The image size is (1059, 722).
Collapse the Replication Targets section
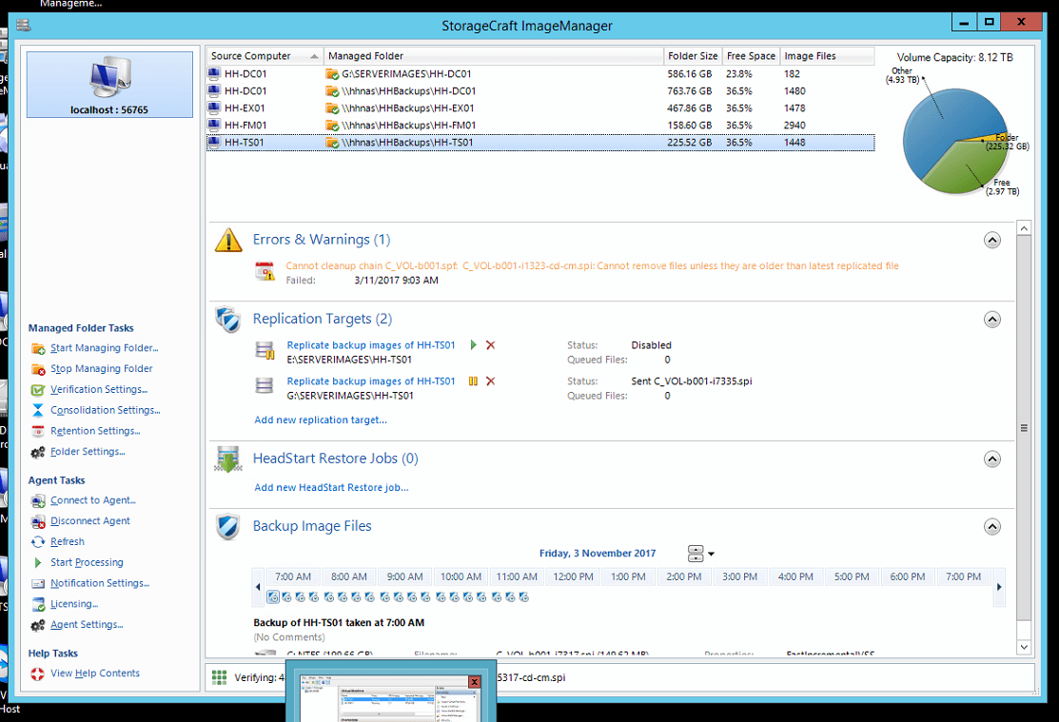pos(992,319)
